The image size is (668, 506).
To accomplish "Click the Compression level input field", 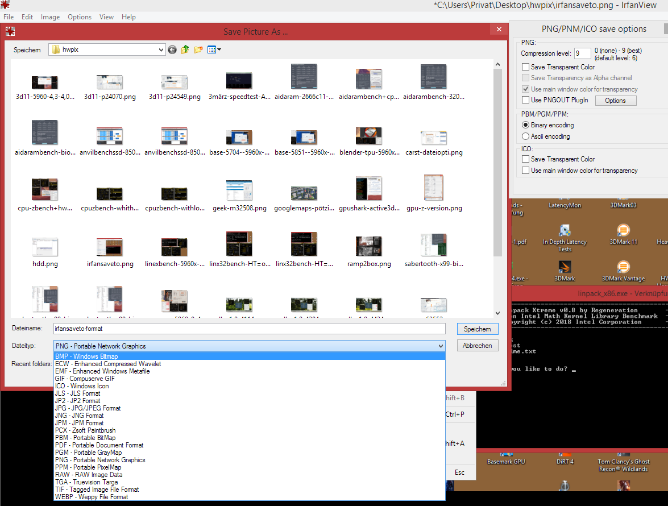I will [582, 53].
